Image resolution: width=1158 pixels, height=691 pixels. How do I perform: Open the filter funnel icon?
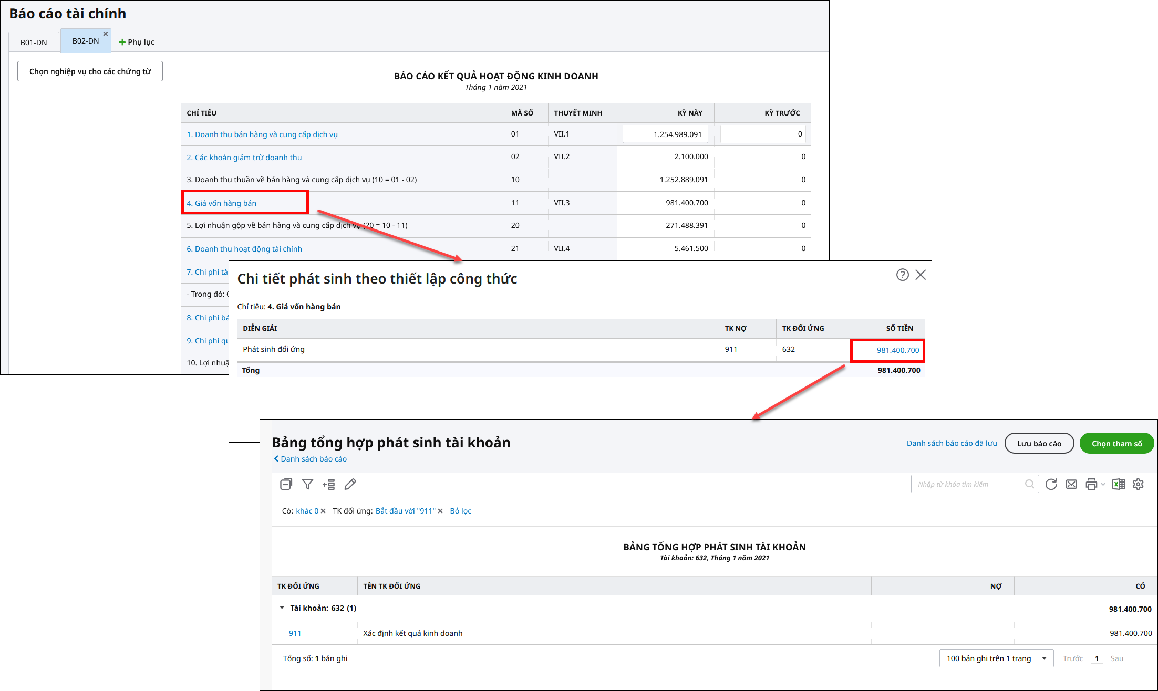[307, 484]
